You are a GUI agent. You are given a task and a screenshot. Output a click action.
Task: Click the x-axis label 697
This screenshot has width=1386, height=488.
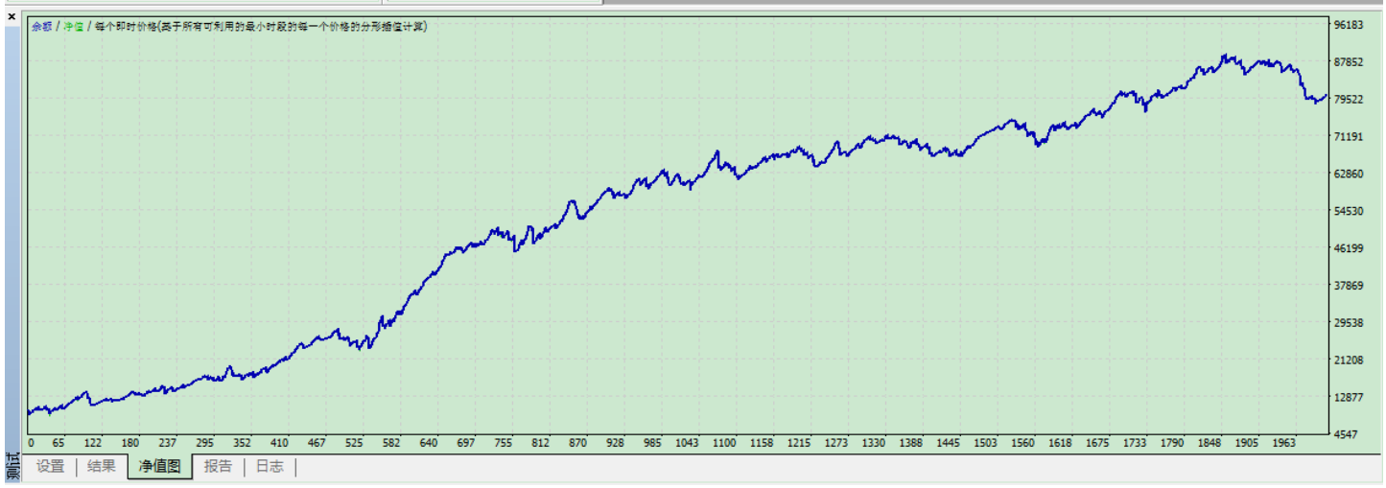(466, 443)
